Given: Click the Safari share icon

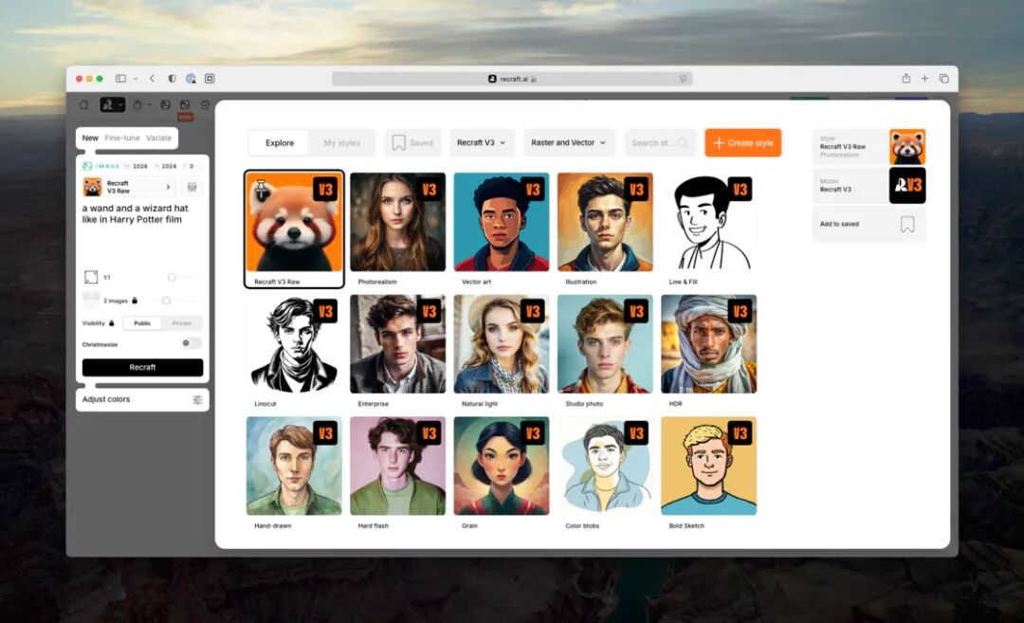Looking at the screenshot, I should coord(905,79).
